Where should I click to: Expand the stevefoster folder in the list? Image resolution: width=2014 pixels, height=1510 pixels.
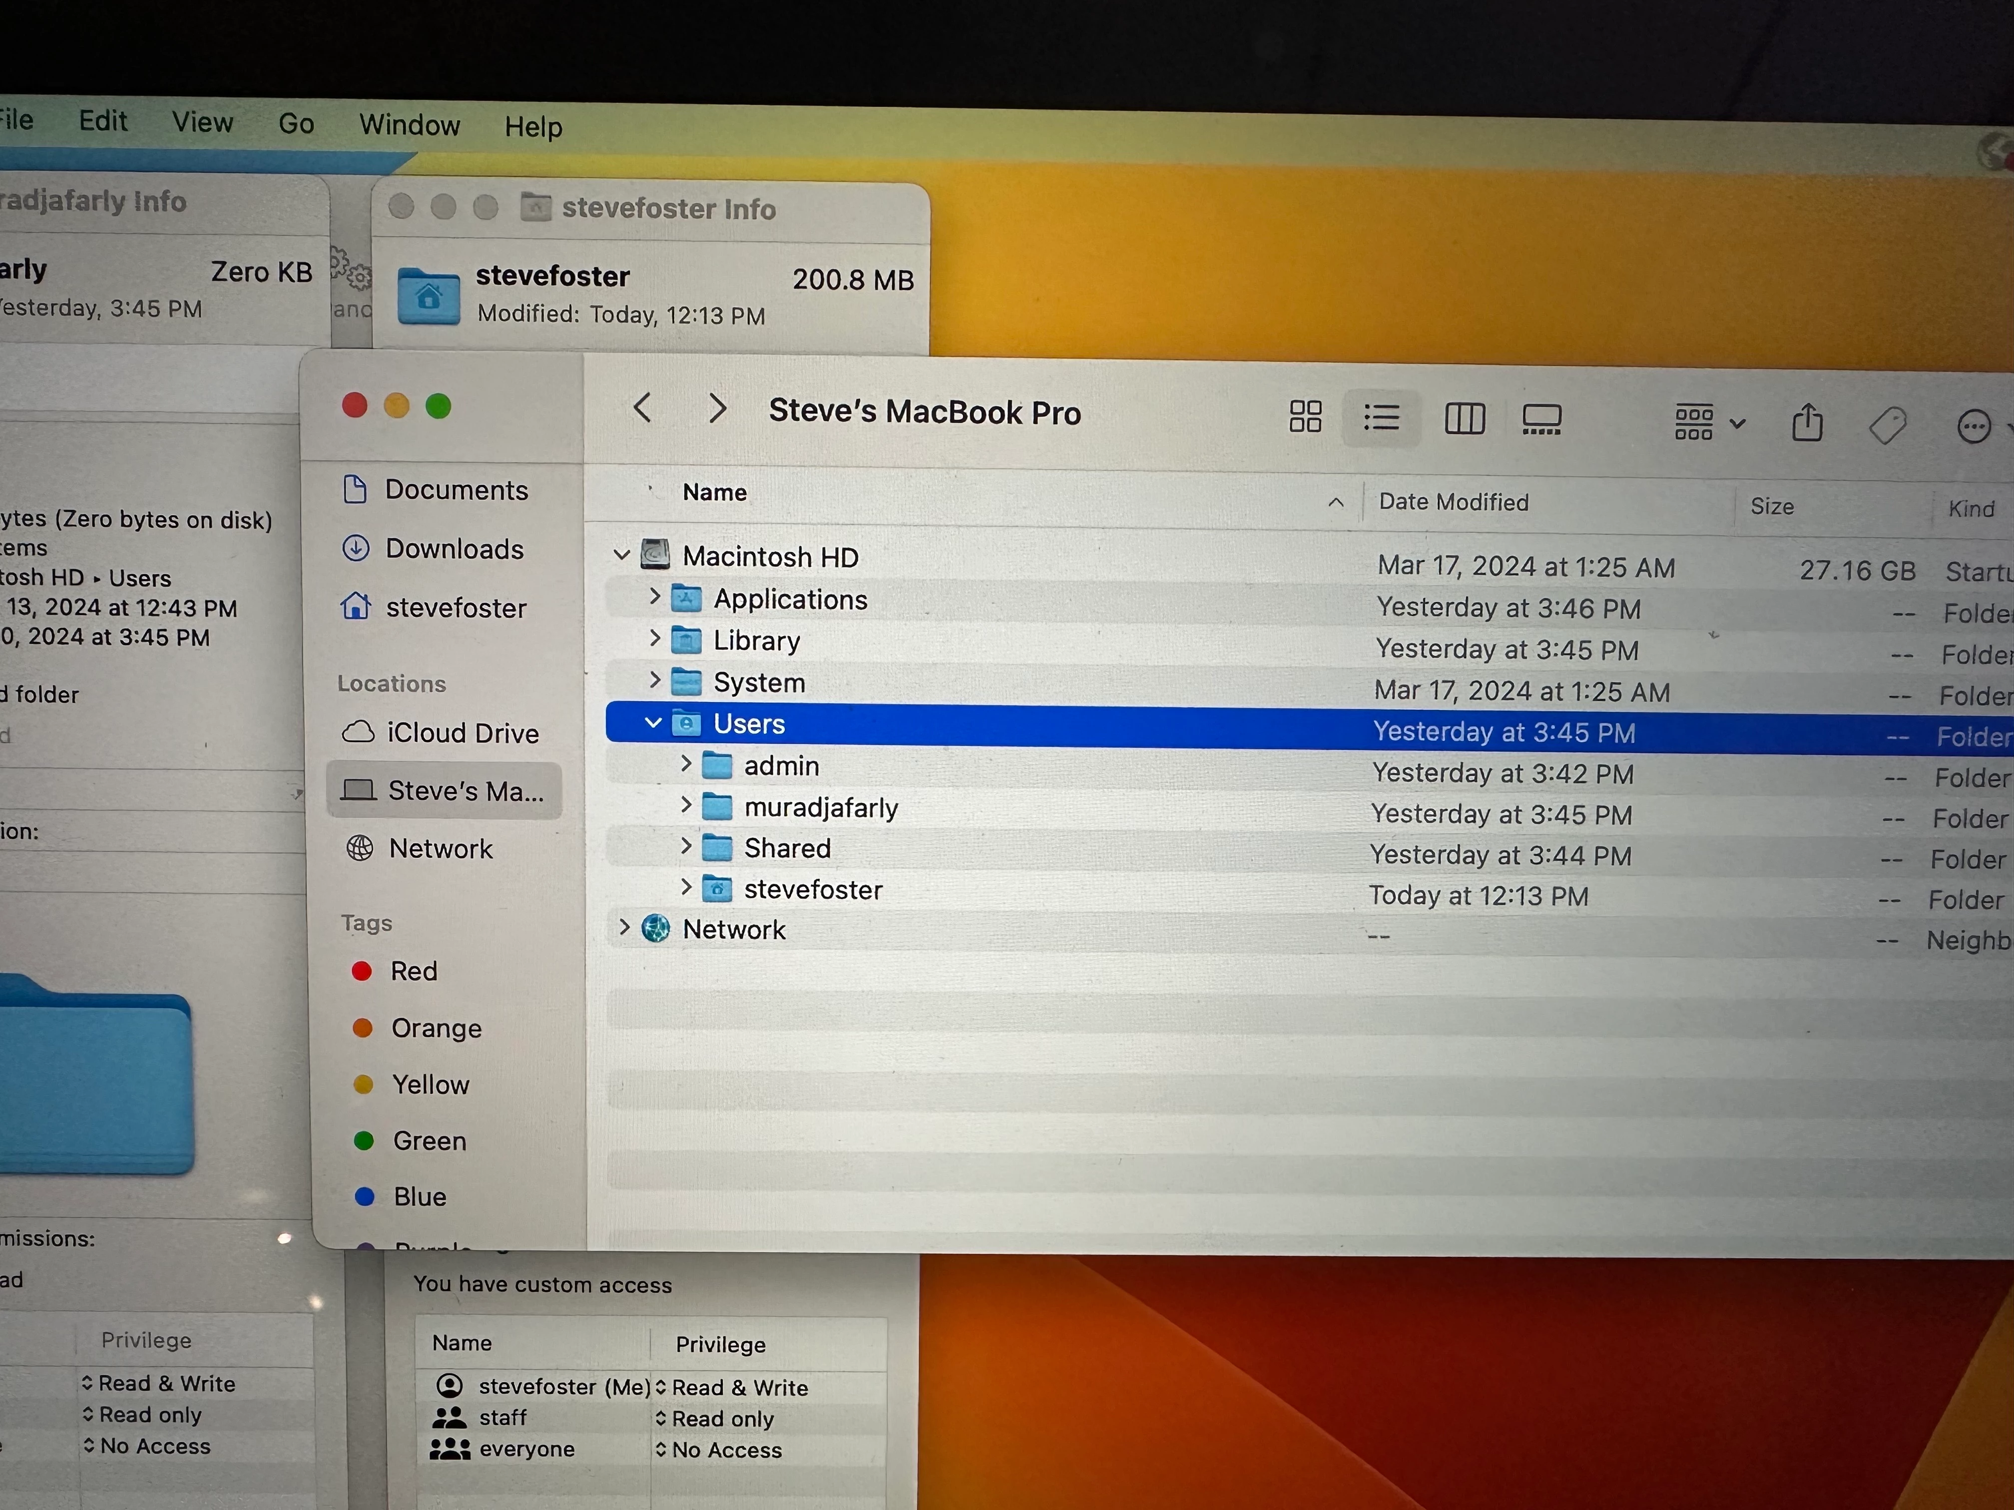point(686,886)
